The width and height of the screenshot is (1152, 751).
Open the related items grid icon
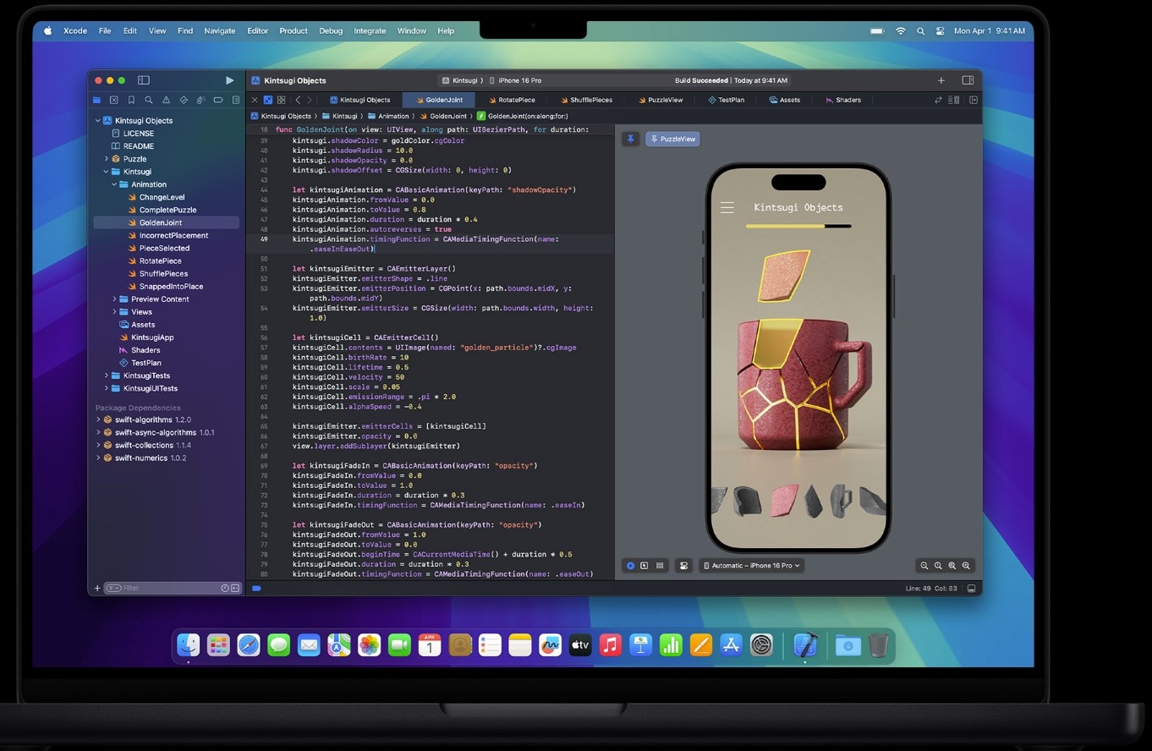pyautogui.click(x=281, y=100)
